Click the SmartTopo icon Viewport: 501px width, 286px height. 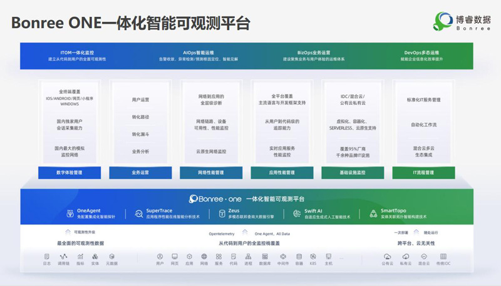[x=373, y=214]
